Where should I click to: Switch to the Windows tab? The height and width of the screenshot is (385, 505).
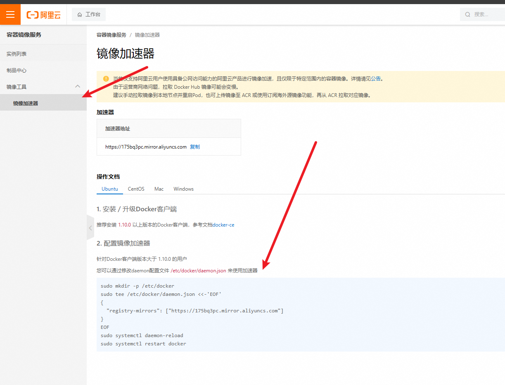coord(184,189)
